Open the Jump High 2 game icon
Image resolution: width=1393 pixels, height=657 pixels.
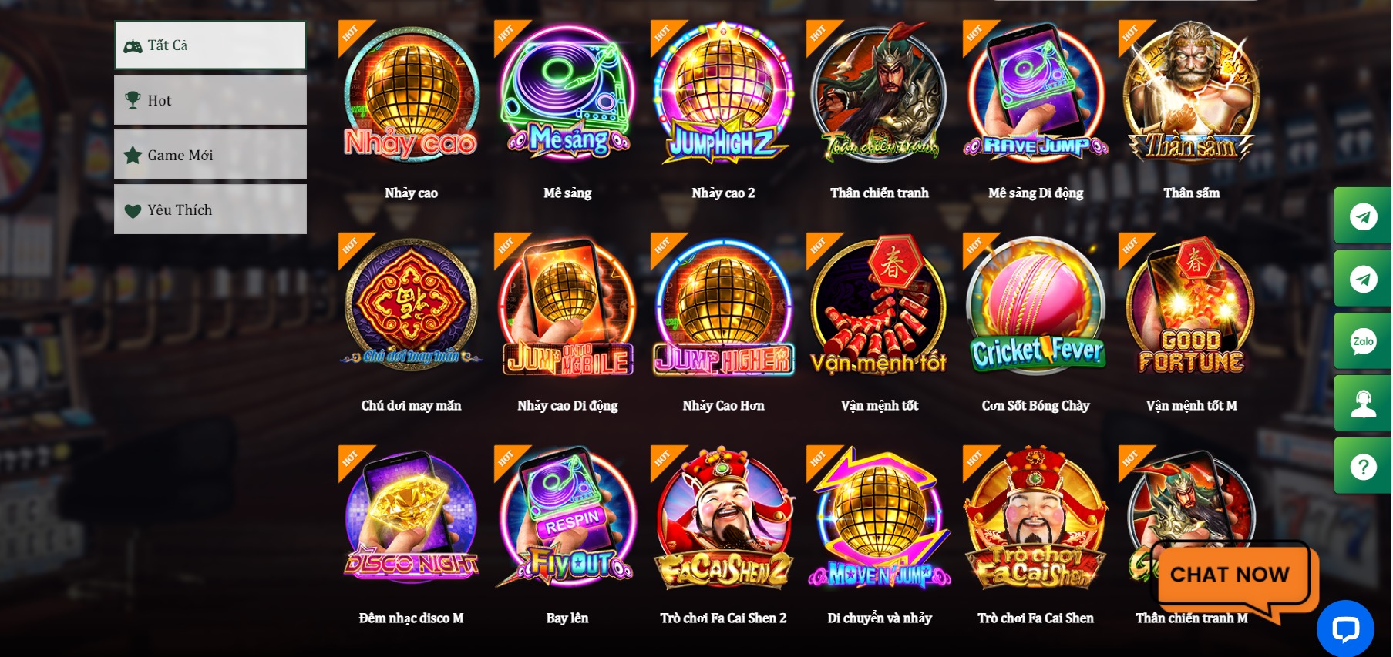pos(723,92)
